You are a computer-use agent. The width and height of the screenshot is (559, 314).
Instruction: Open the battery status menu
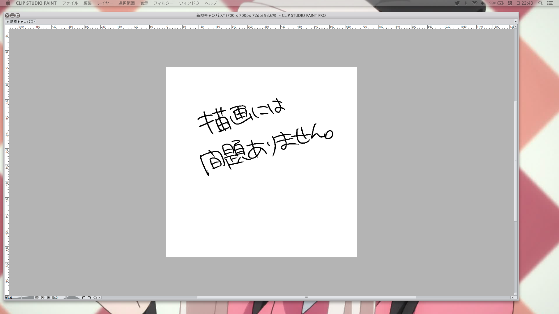click(500, 3)
